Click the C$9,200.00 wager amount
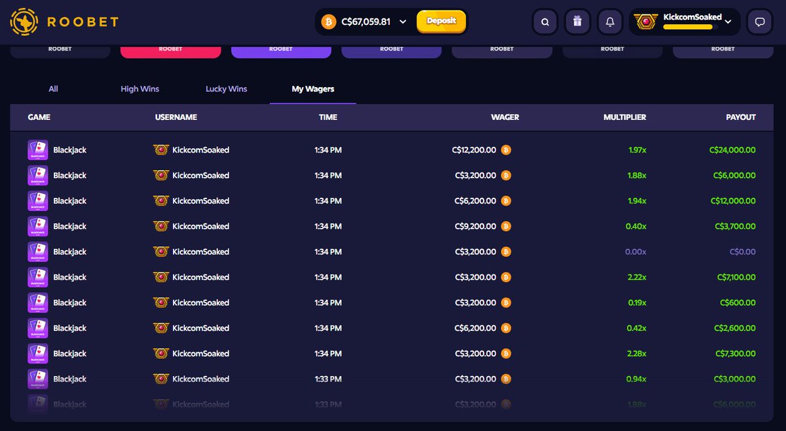 point(476,227)
